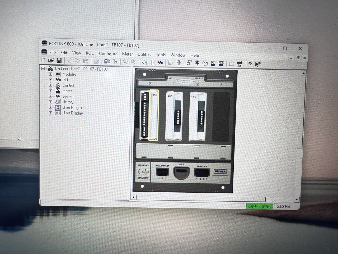The height and width of the screenshot is (254, 338).
Task: Click the Print icon in toolbar
Action: (x=96, y=61)
